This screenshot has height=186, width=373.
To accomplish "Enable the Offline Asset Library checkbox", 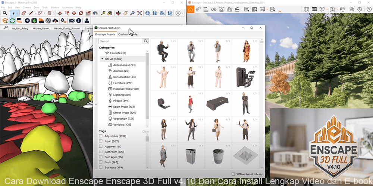I will point(233,174).
